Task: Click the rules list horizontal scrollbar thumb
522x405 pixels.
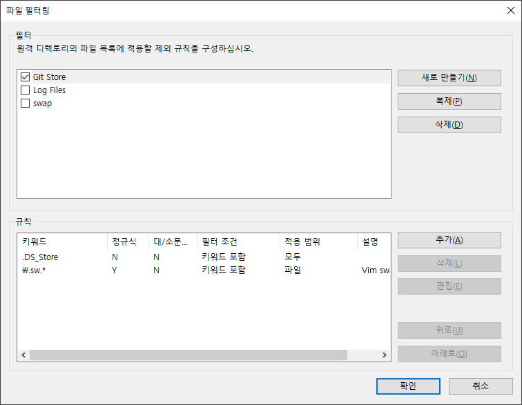Action: pos(188,355)
